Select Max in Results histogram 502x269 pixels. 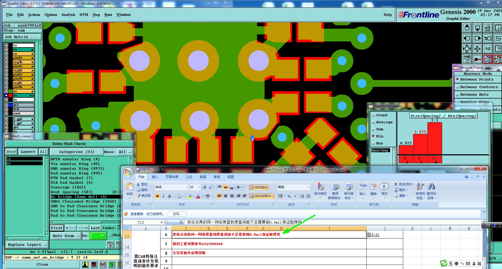(x=378, y=143)
